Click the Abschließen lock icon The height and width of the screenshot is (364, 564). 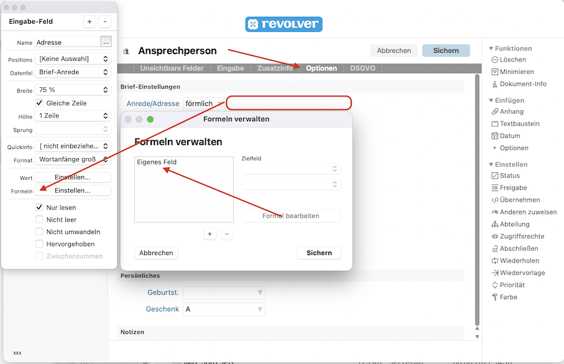pos(495,248)
